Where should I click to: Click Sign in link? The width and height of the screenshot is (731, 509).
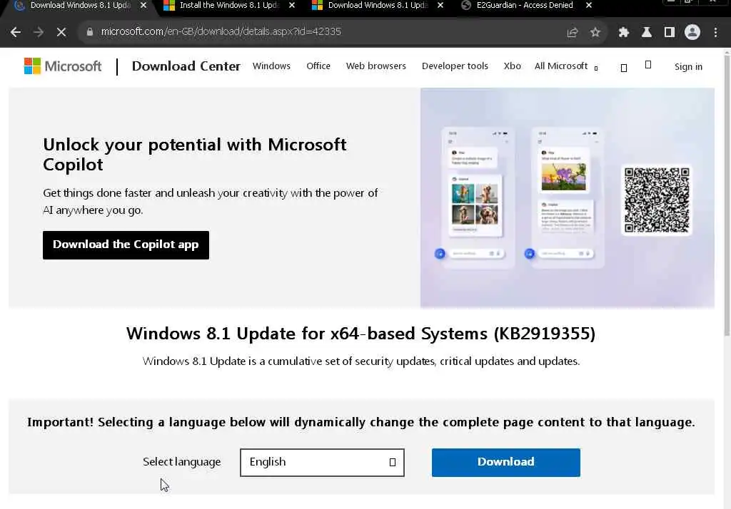tap(688, 66)
